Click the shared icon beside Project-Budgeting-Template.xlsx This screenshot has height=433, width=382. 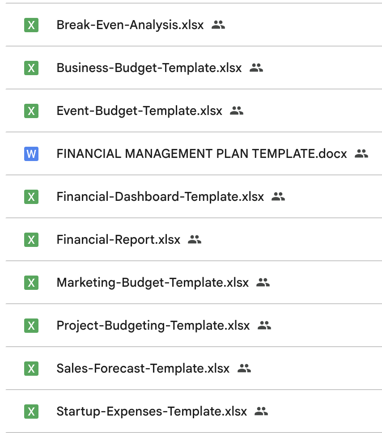click(264, 326)
